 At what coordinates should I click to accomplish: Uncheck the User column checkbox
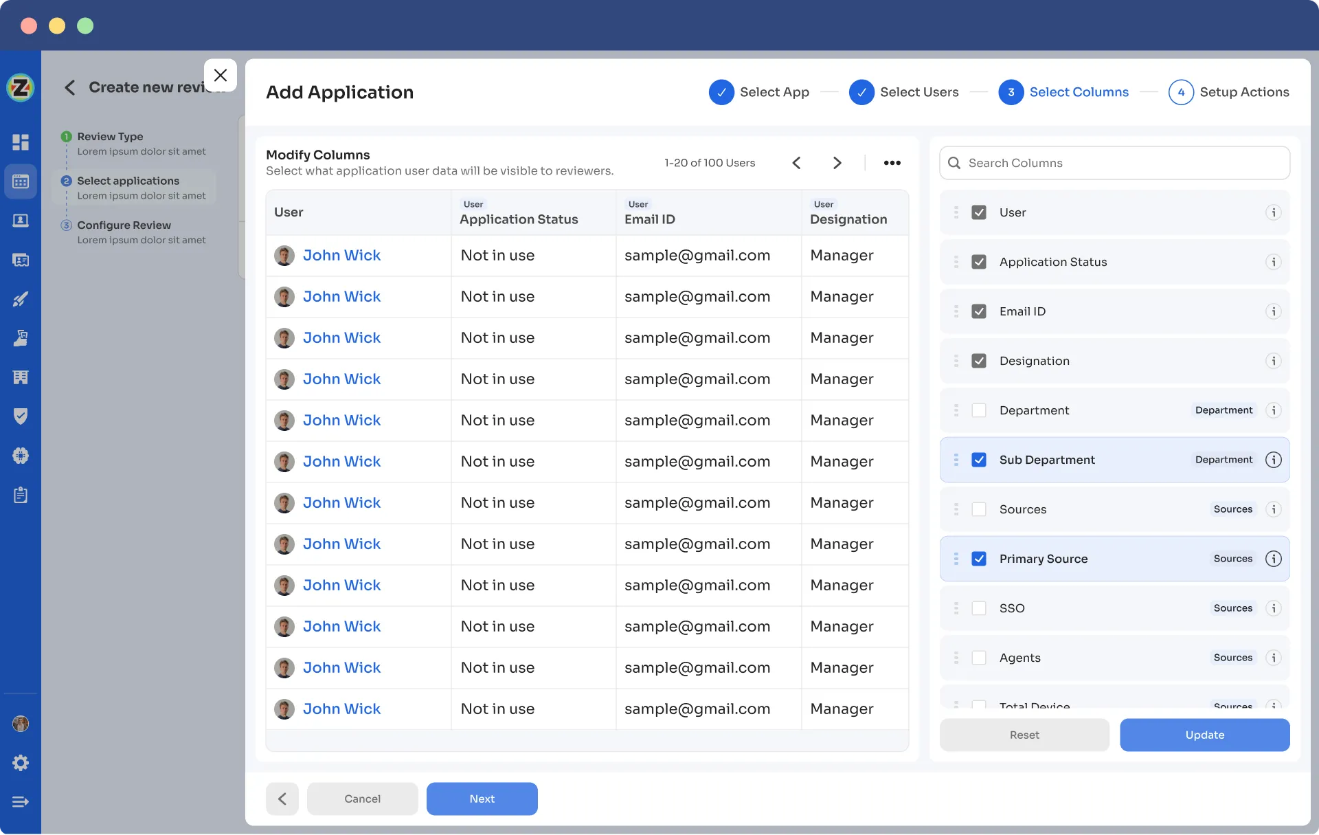(979, 212)
